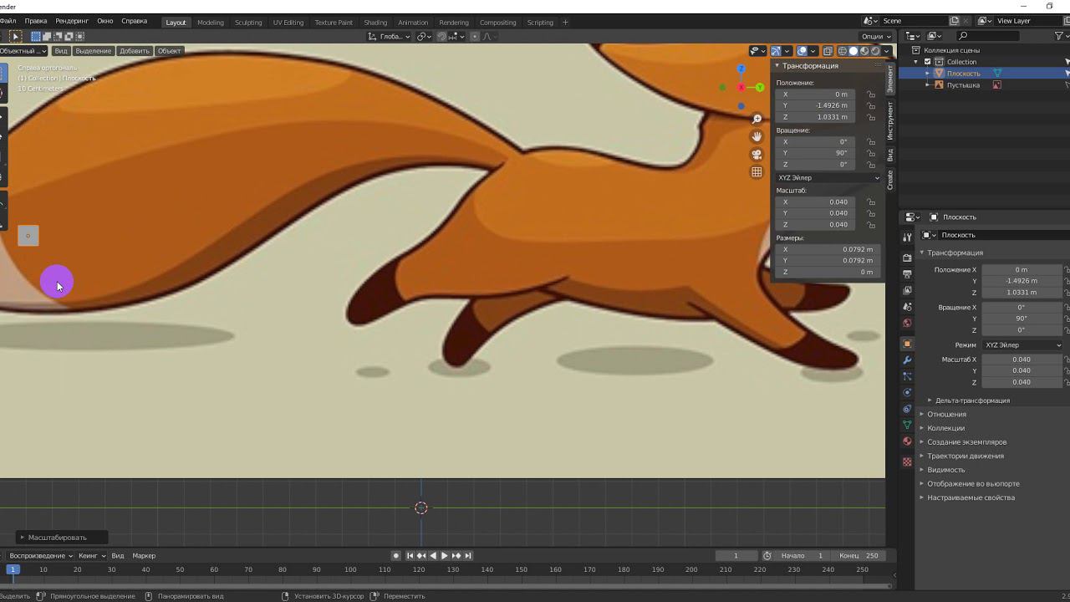Open the XYZ Эйлер rotation mode dropdown
The height and width of the screenshot is (602, 1070).
(828, 178)
